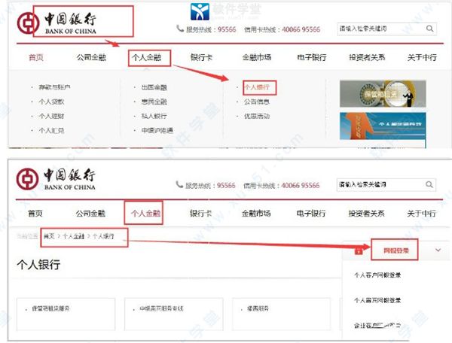Image resolution: width=452 pixels, height=343 pixels.
Task: Click the Bank of China logo in the lower page
Action: click(56, 179)
